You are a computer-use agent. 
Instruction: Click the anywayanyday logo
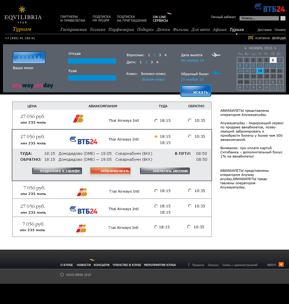(x=33, y=86)
